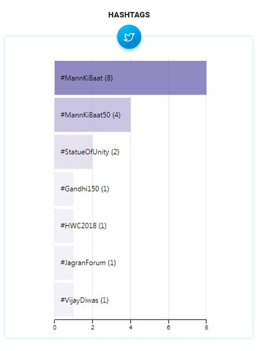Screen dimensions: 258x351
Task: Click the 8 tick on the axis
Action: [x=206, y=327]
